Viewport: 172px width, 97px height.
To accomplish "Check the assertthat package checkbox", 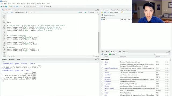I will (102, 75).
